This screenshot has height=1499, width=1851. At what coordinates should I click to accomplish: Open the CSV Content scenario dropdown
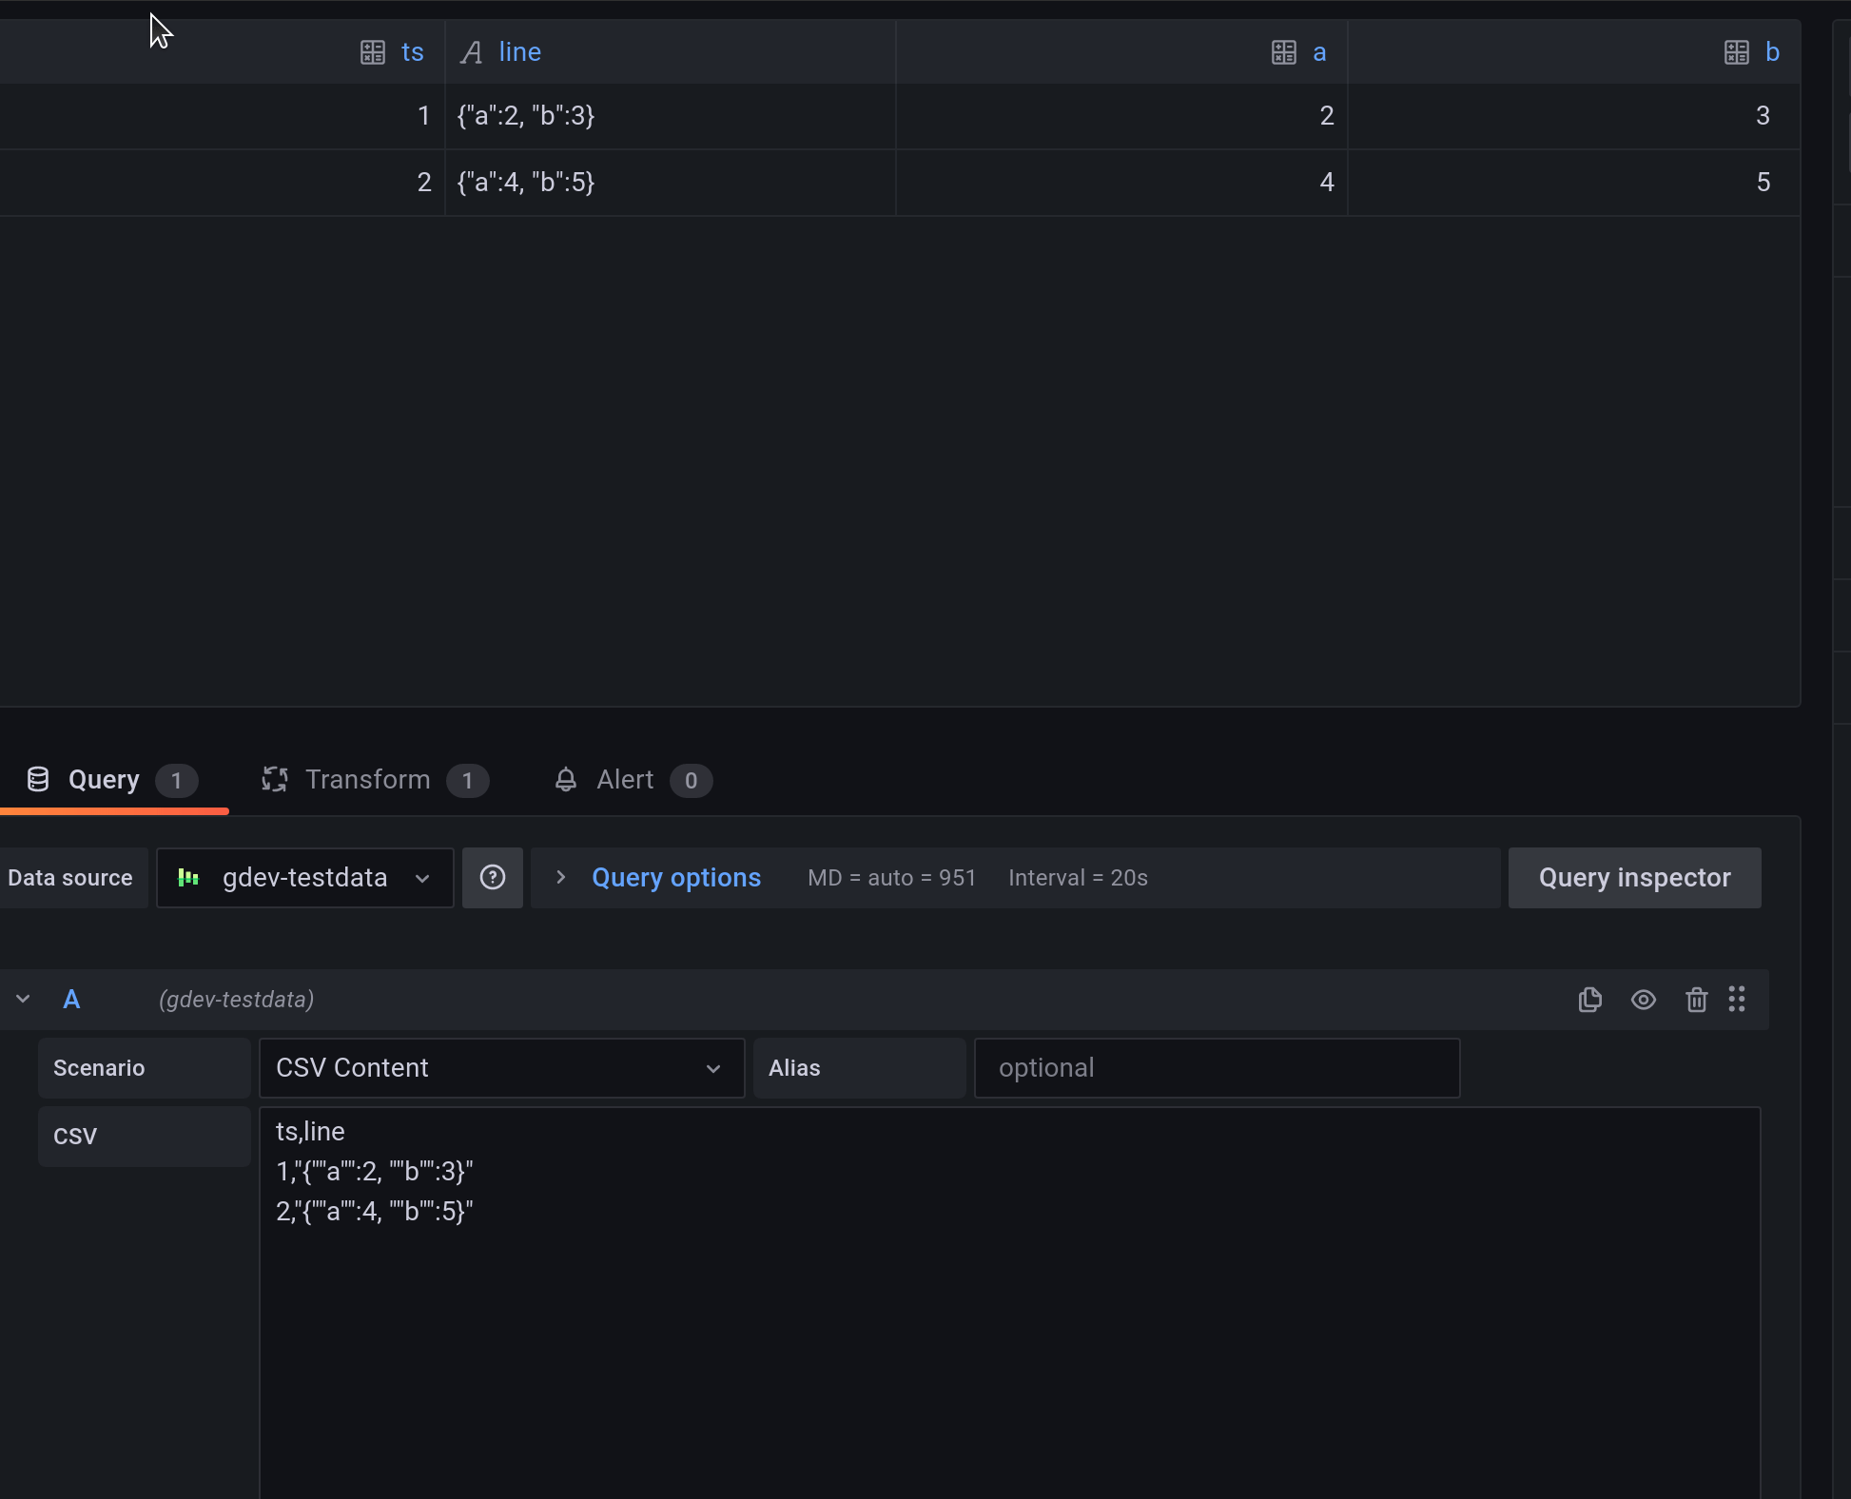pyautogui.click(x=501, y=1068)
